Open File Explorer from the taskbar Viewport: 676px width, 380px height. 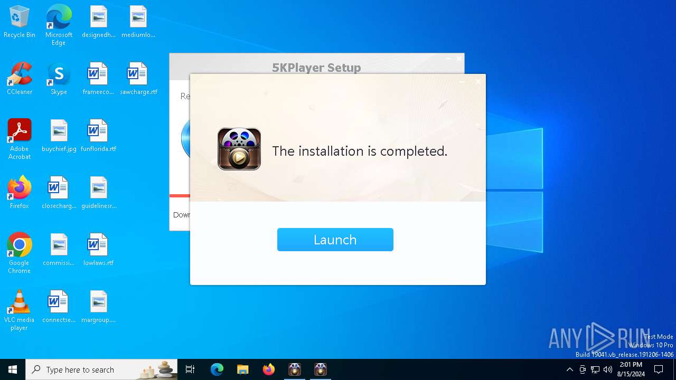(242, 369)
